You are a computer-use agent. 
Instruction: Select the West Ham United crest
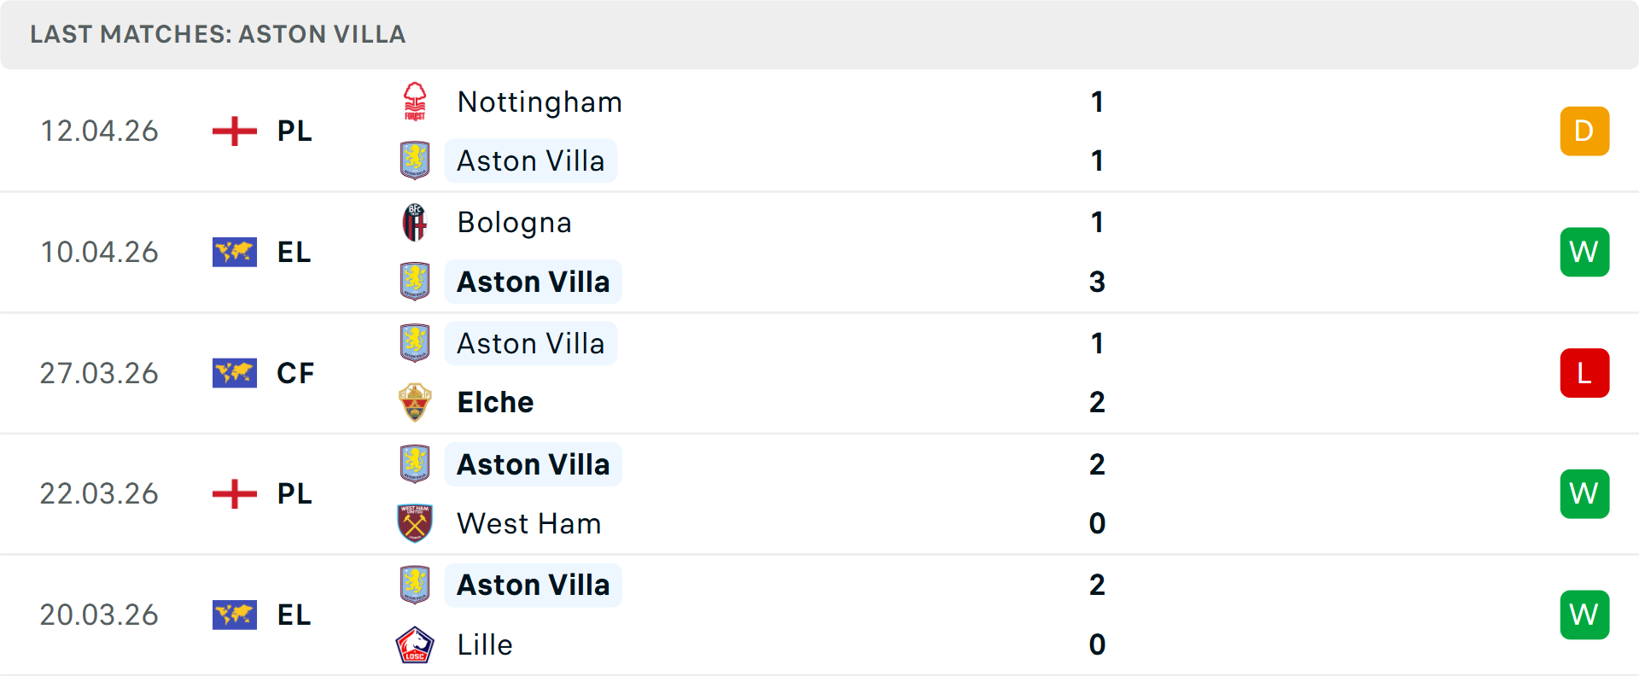pos(416,523)
